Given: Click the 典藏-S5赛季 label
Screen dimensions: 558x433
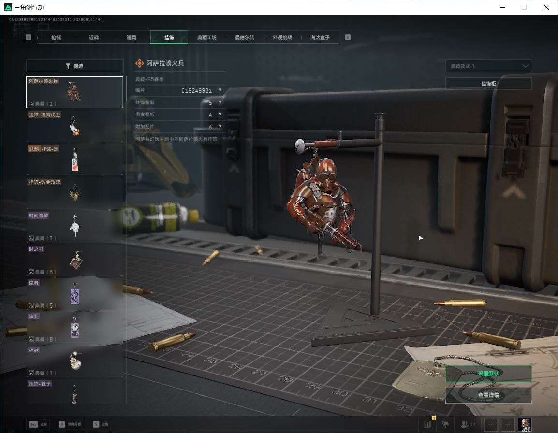Looking at the screenshot, I should pyautogui.click(x=149, y=79).
